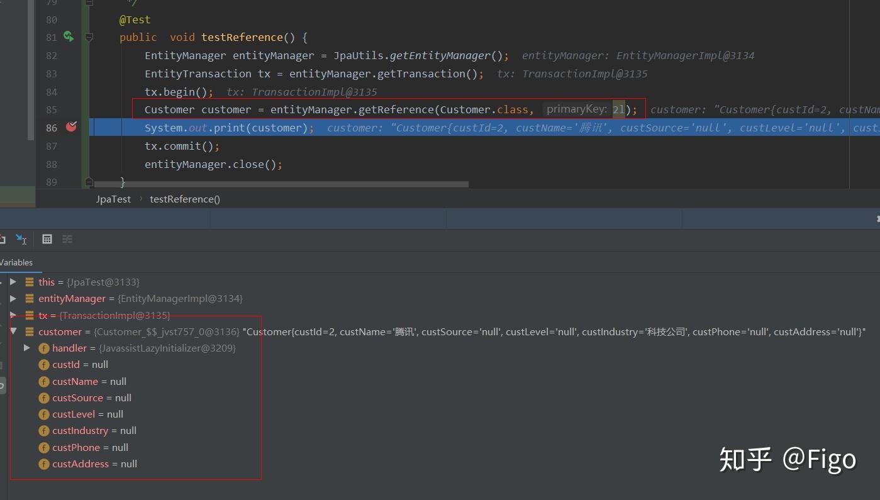Click the field icon next to handler
This screenshot has height=500, width=880.
point(43,348)
